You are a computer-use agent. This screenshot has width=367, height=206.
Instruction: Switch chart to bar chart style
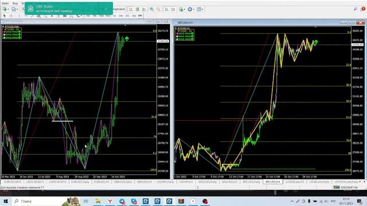coord(131,9)
